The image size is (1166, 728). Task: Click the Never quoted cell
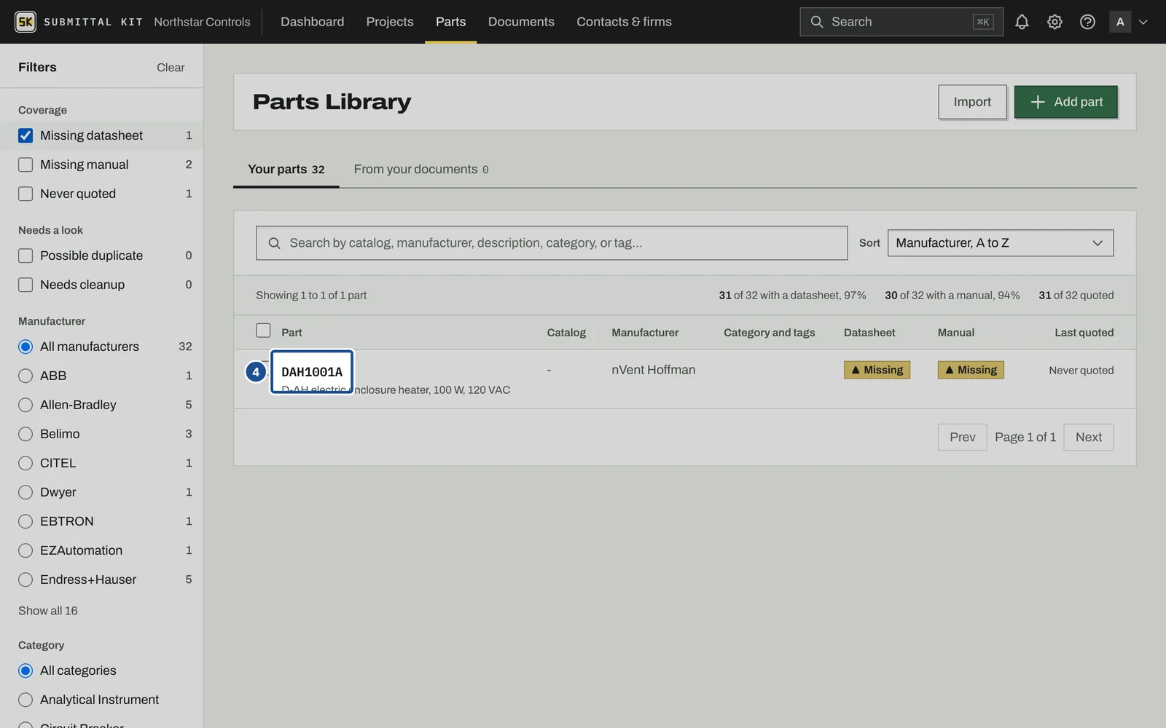point(1081,371)
